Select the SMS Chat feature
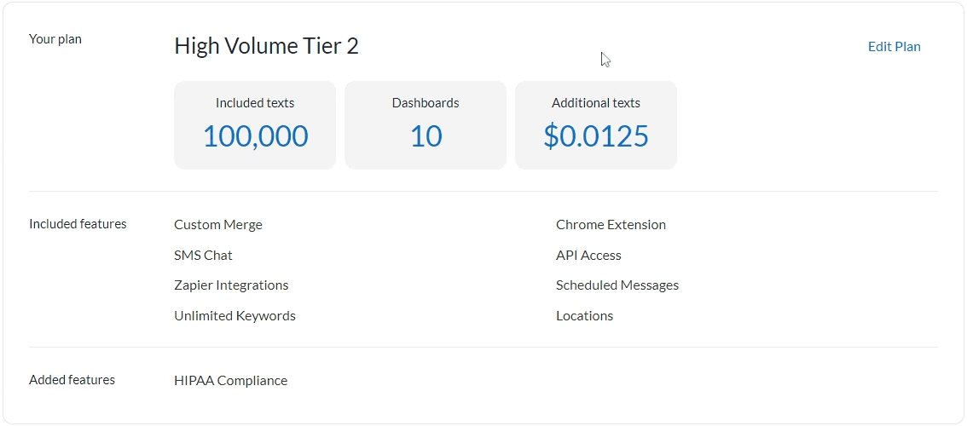Viewport: 967px width, 426px height. click(203, 256)
